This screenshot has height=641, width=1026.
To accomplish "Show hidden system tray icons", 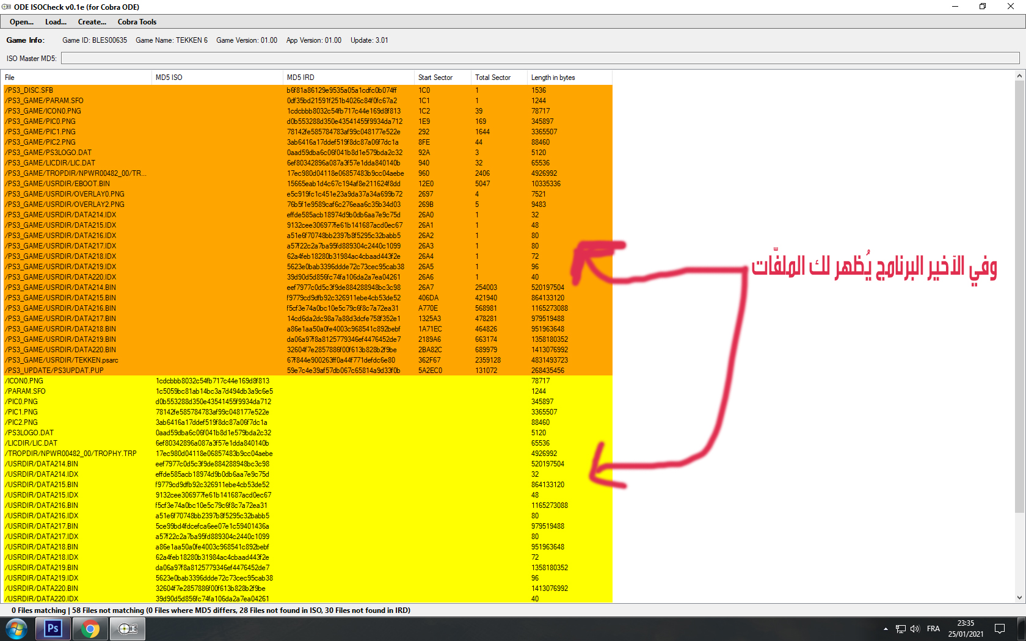I will (886, 629).
